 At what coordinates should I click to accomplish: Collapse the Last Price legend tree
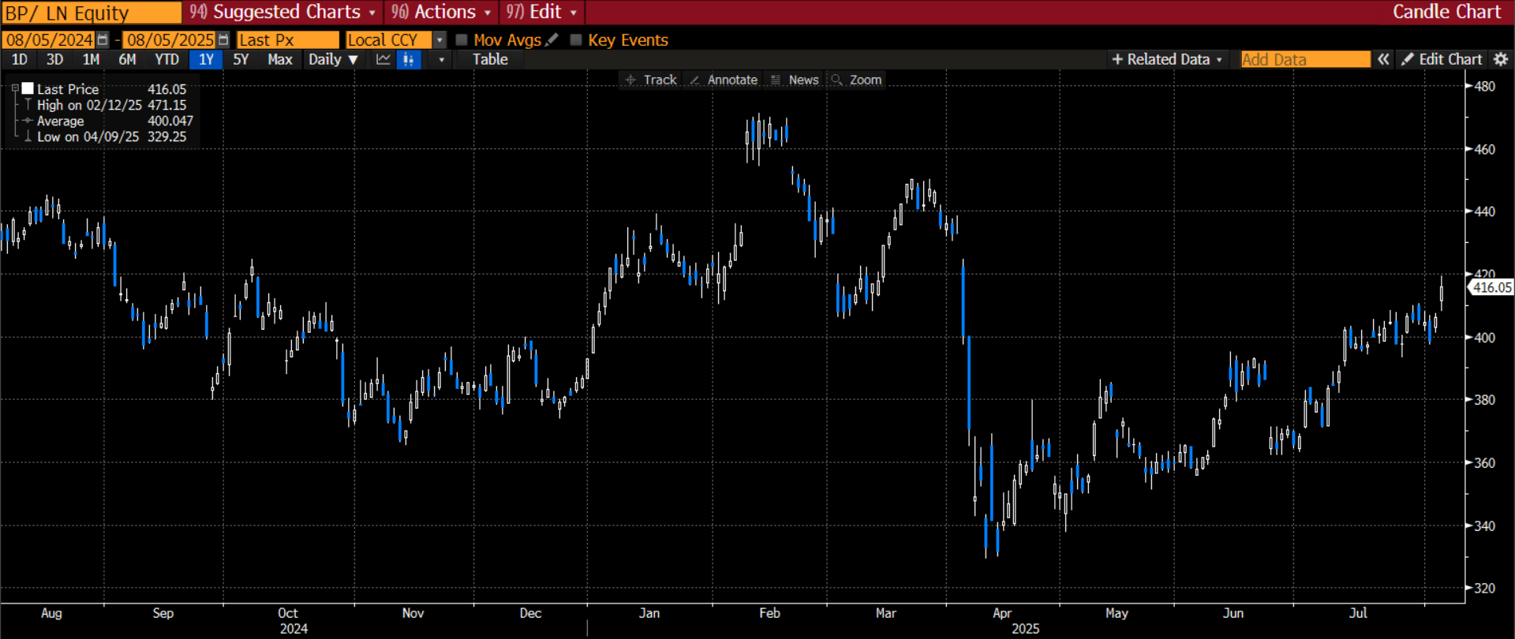coord(15,89)
